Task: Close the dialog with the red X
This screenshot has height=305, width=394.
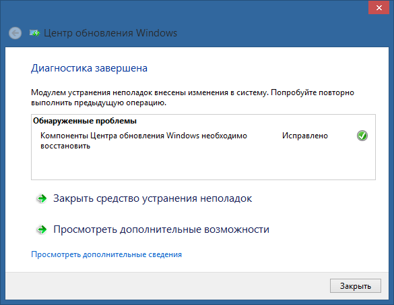Action: 379,7
